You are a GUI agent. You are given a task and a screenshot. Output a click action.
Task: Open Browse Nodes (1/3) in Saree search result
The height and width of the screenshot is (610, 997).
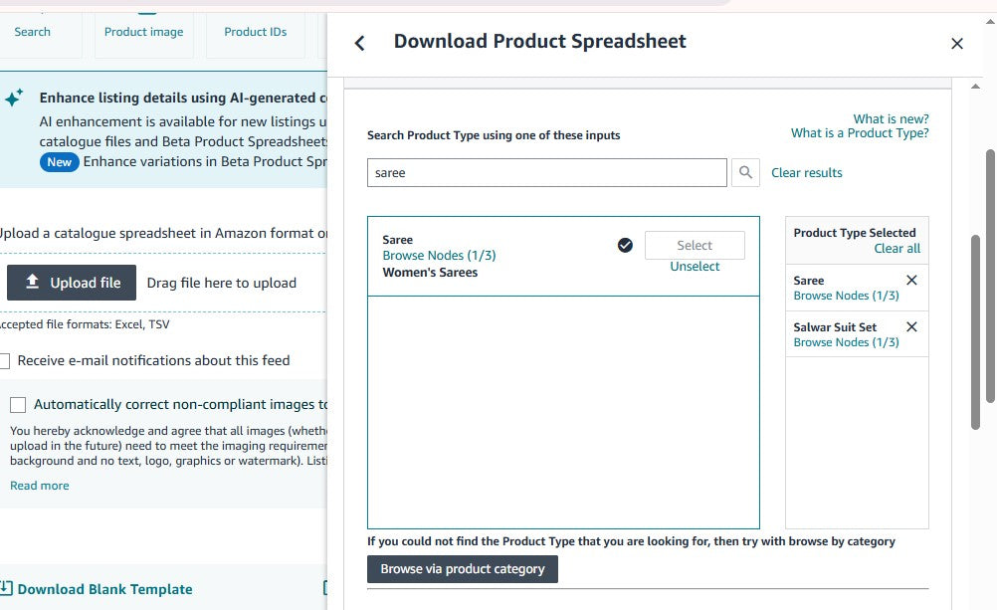[x=439, y=256]
